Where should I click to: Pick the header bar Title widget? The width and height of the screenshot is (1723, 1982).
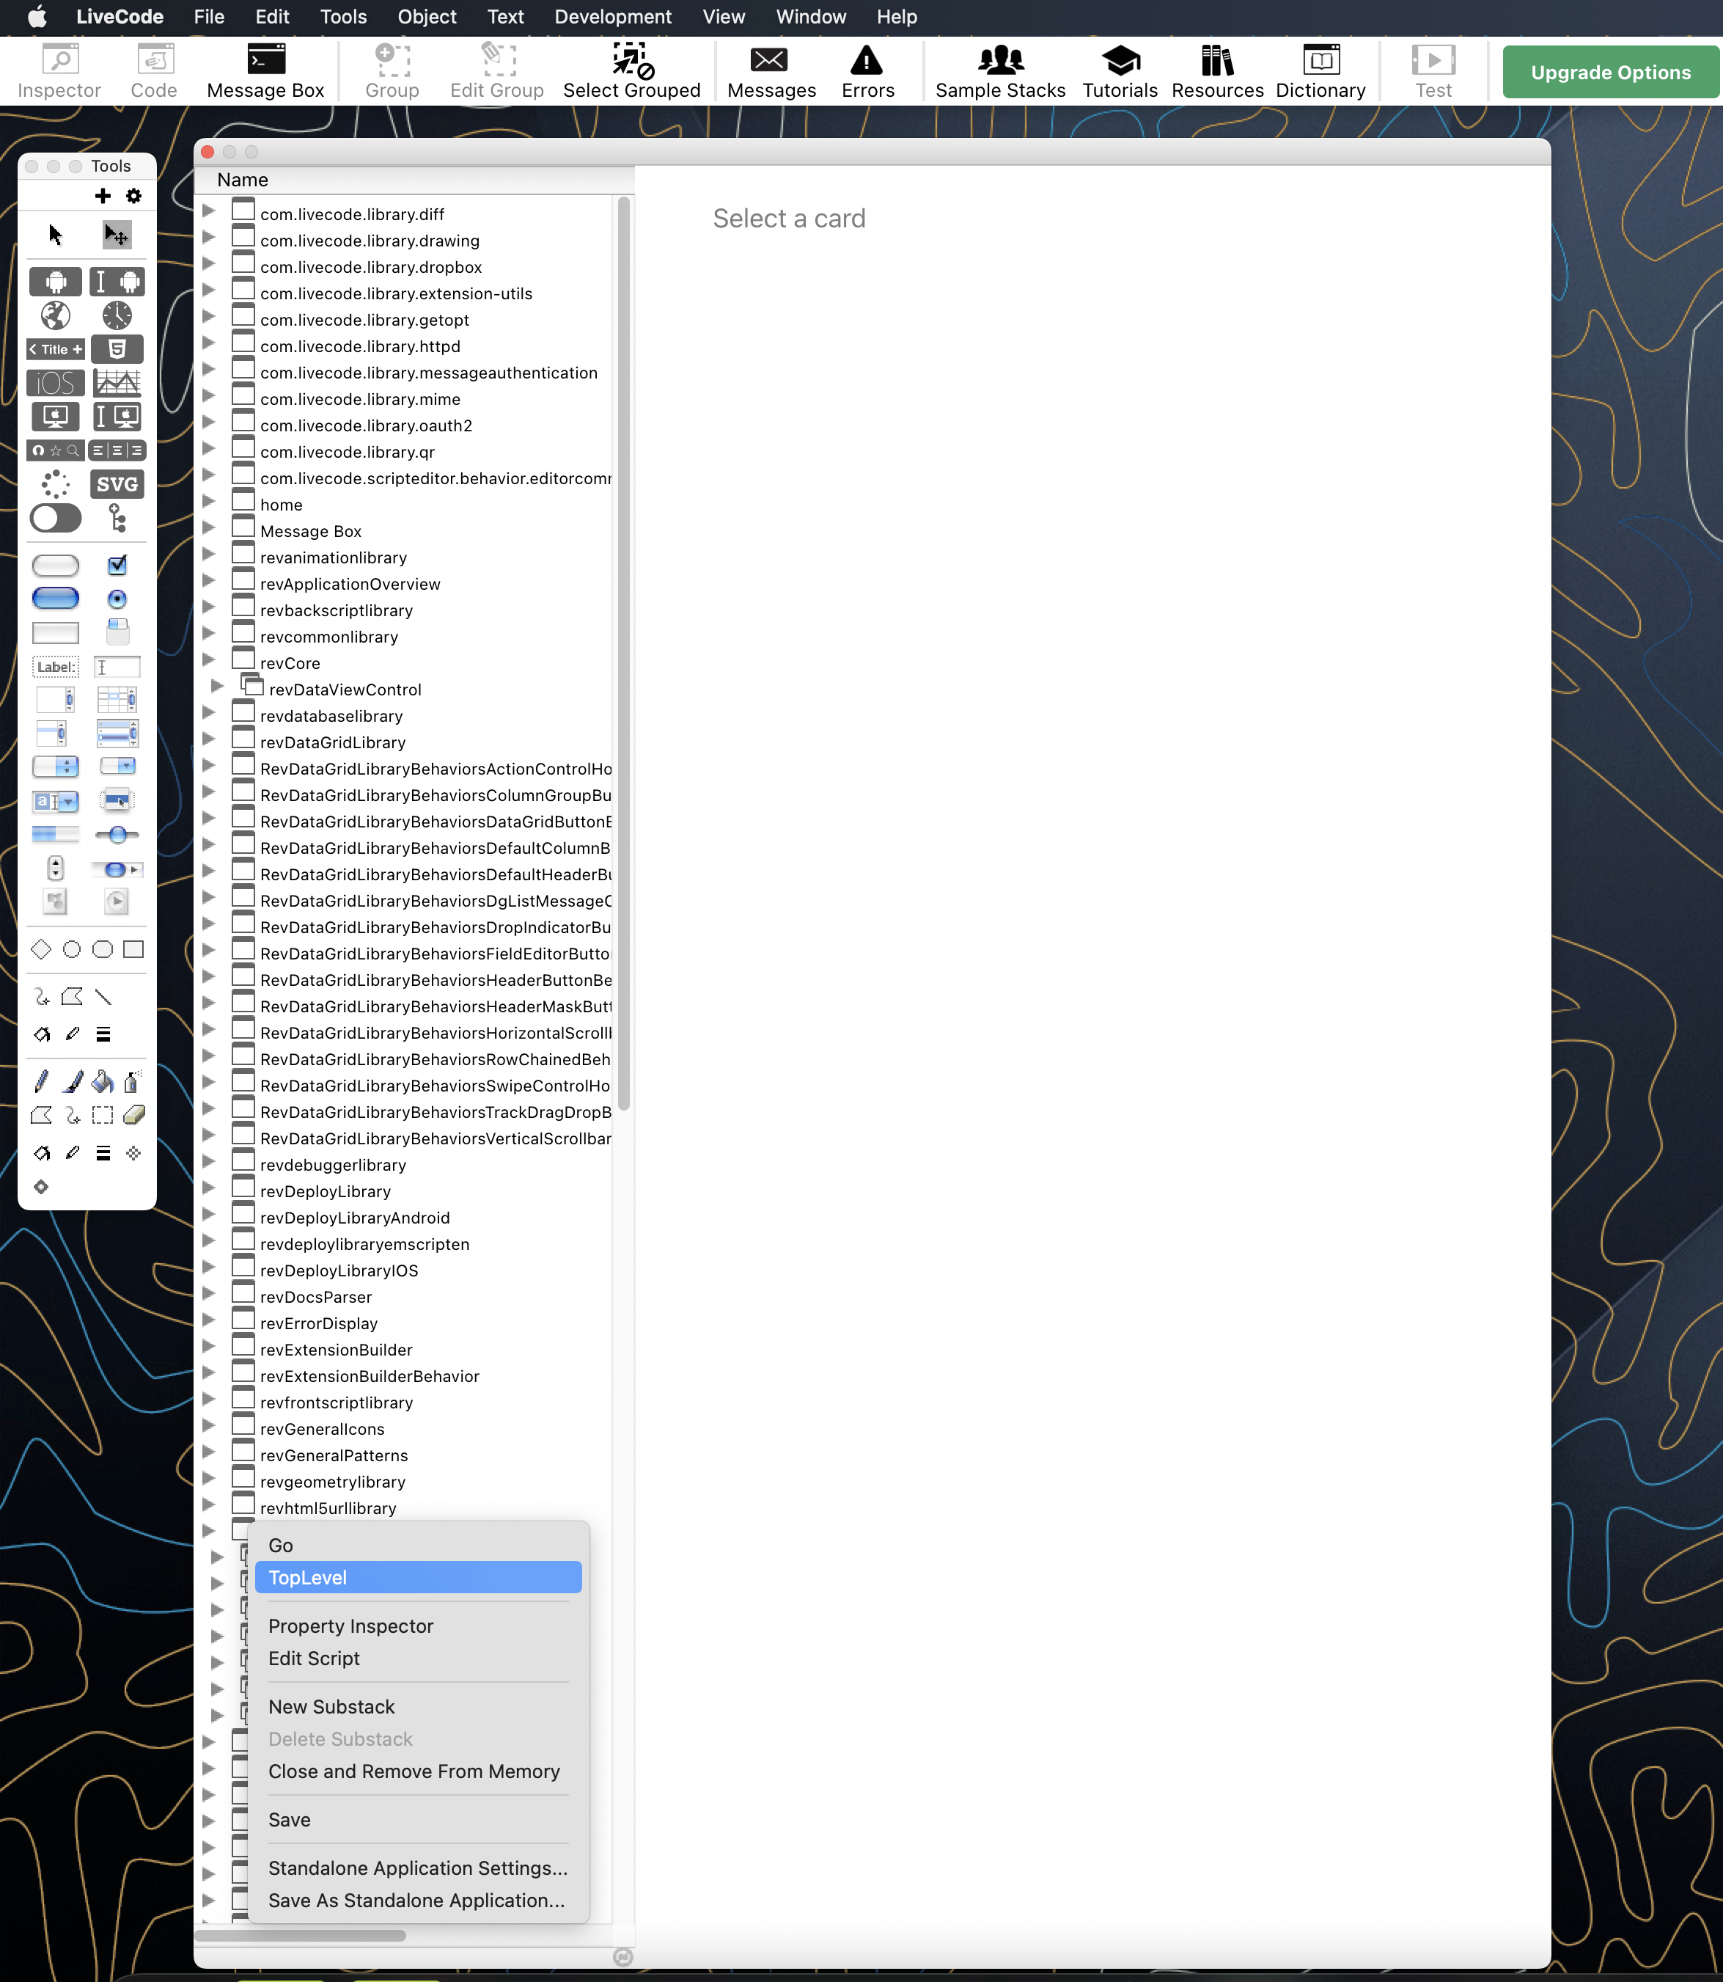[56, 349]
